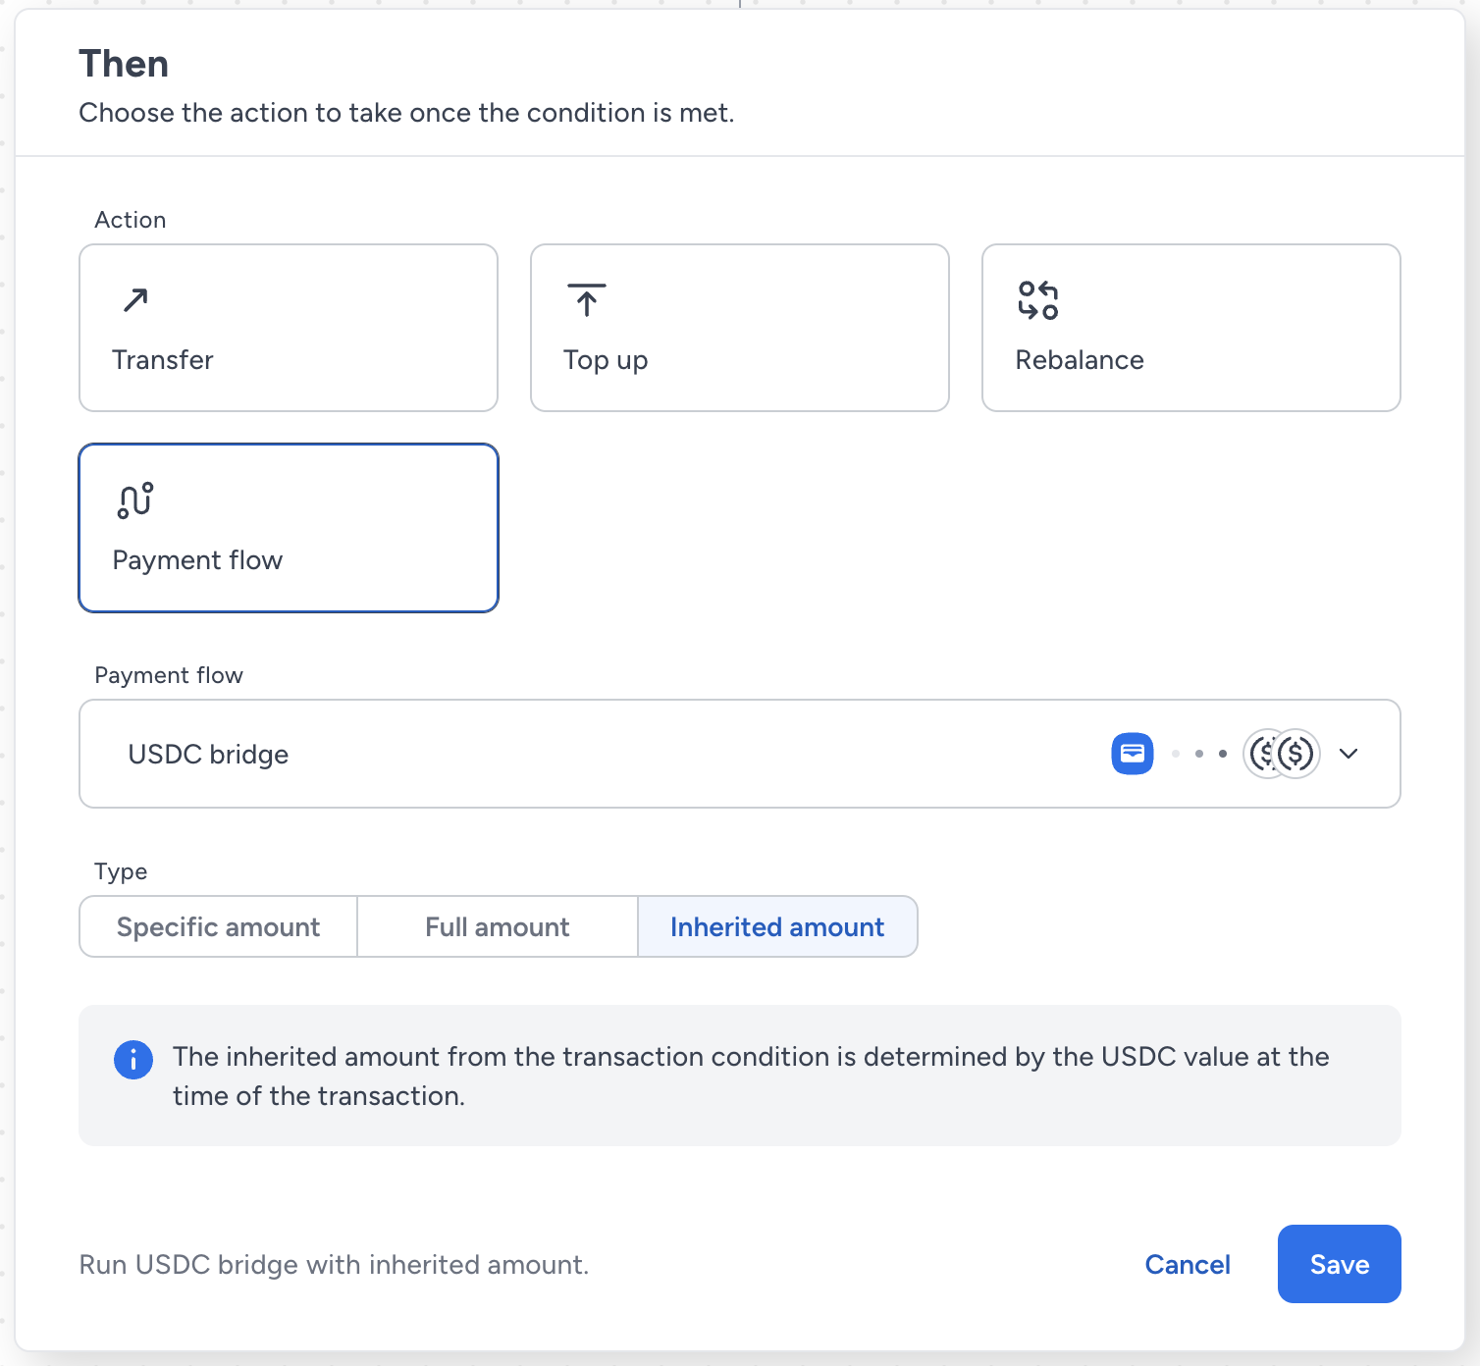Click the three dots between flow icons
Viewport: 1480px width, 1366px height.
click(1198, 754)
